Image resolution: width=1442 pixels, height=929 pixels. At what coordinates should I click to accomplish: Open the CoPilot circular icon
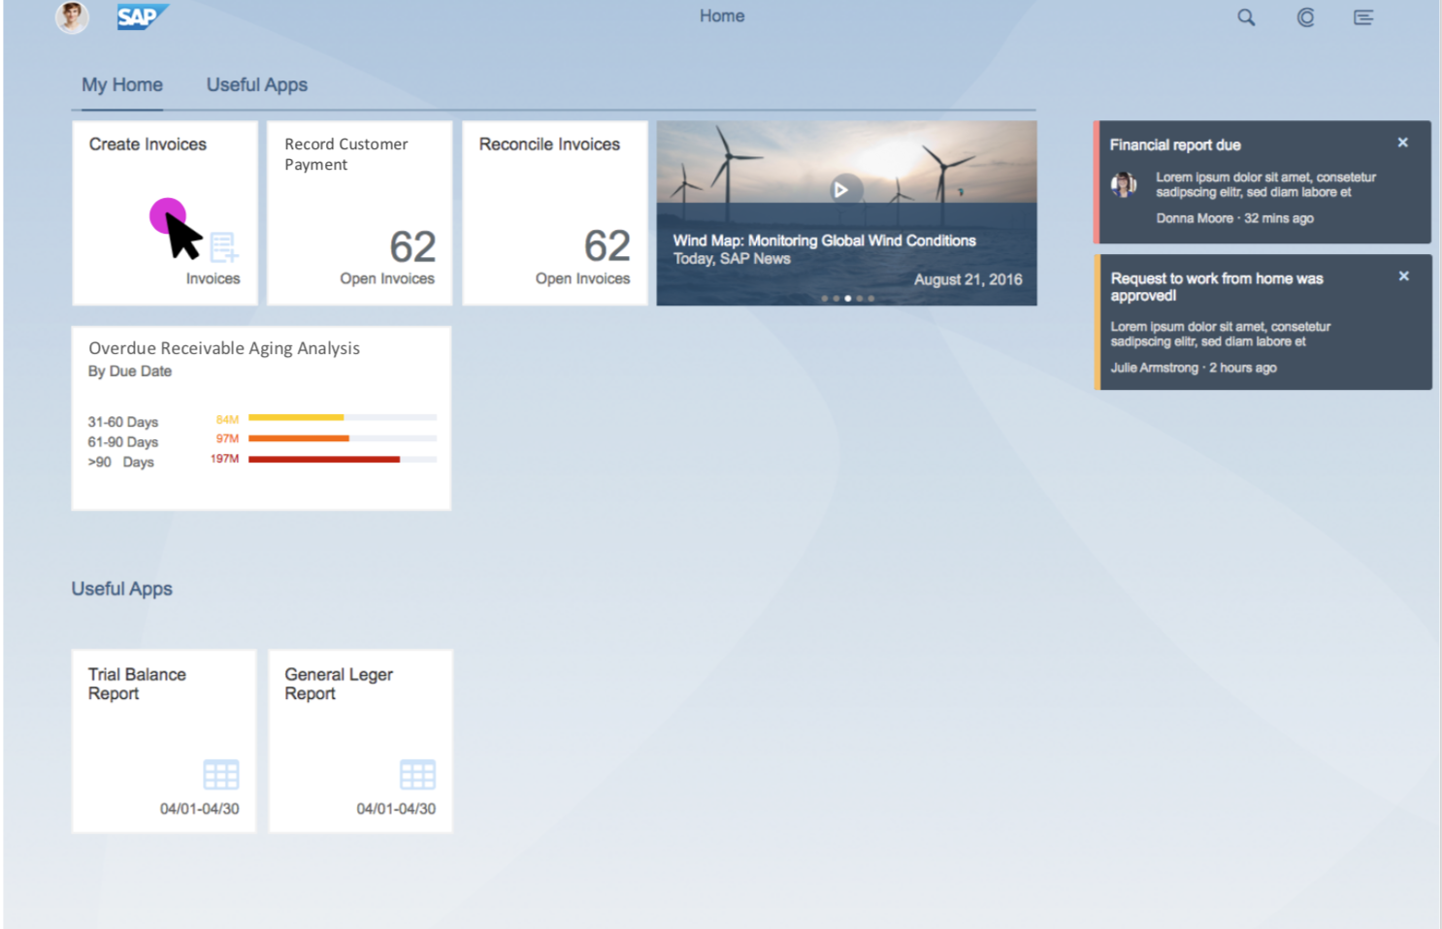click(1306, 17)
